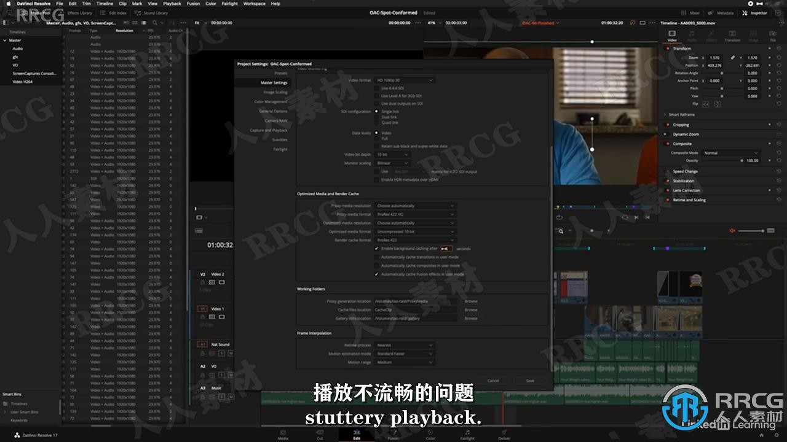Click Browse for Cache files location
This screenshot has width=787, height=442.
click(471, 310)
